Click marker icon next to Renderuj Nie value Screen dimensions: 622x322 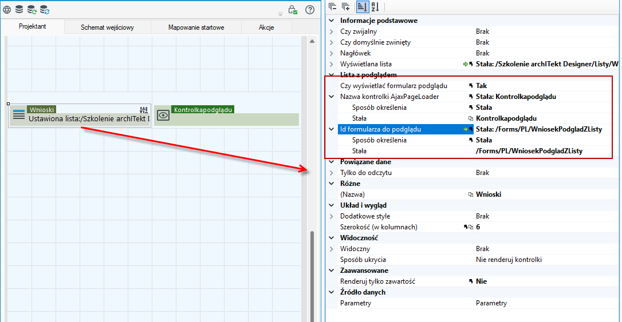[x=471, y=281]
